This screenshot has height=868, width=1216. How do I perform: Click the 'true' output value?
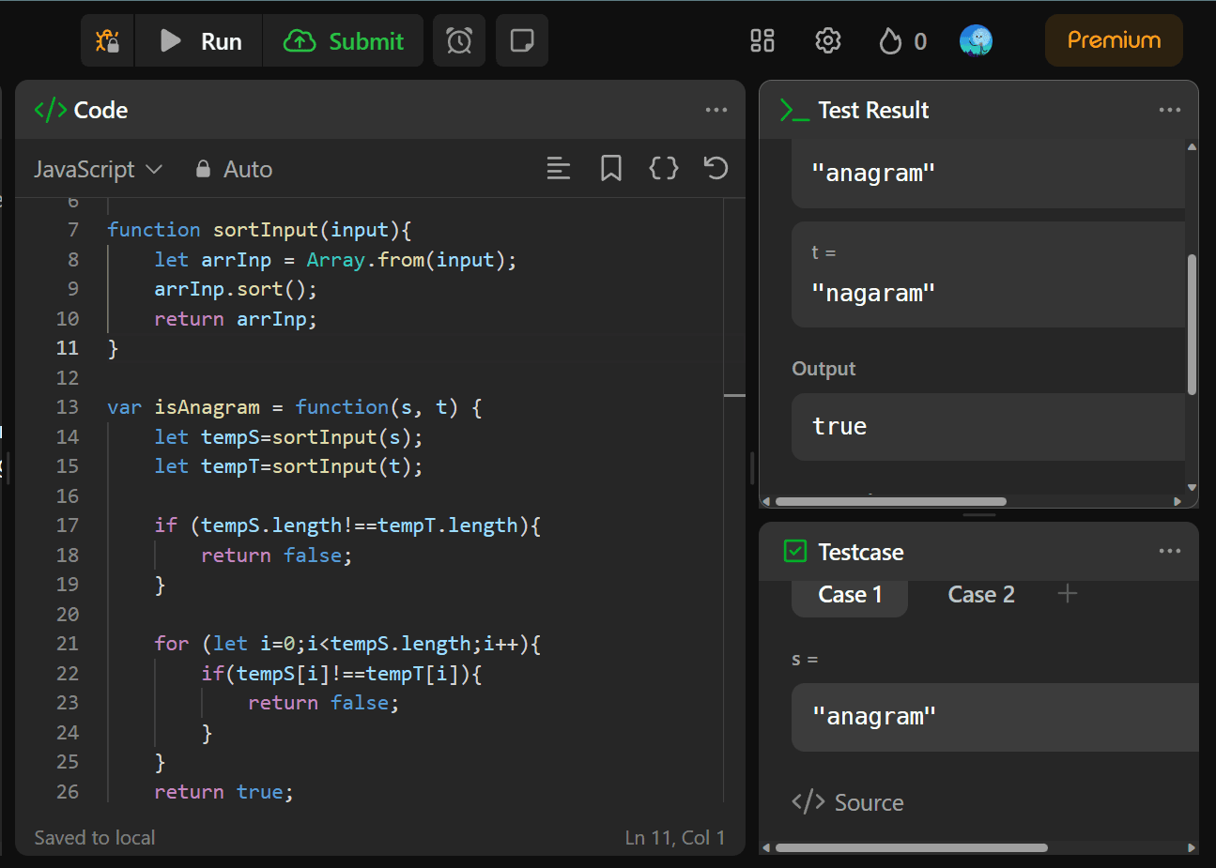839,427
